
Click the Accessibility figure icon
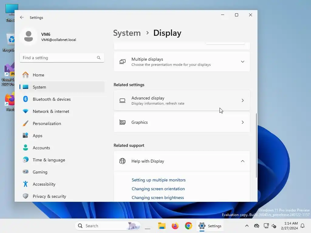(26, 184)
